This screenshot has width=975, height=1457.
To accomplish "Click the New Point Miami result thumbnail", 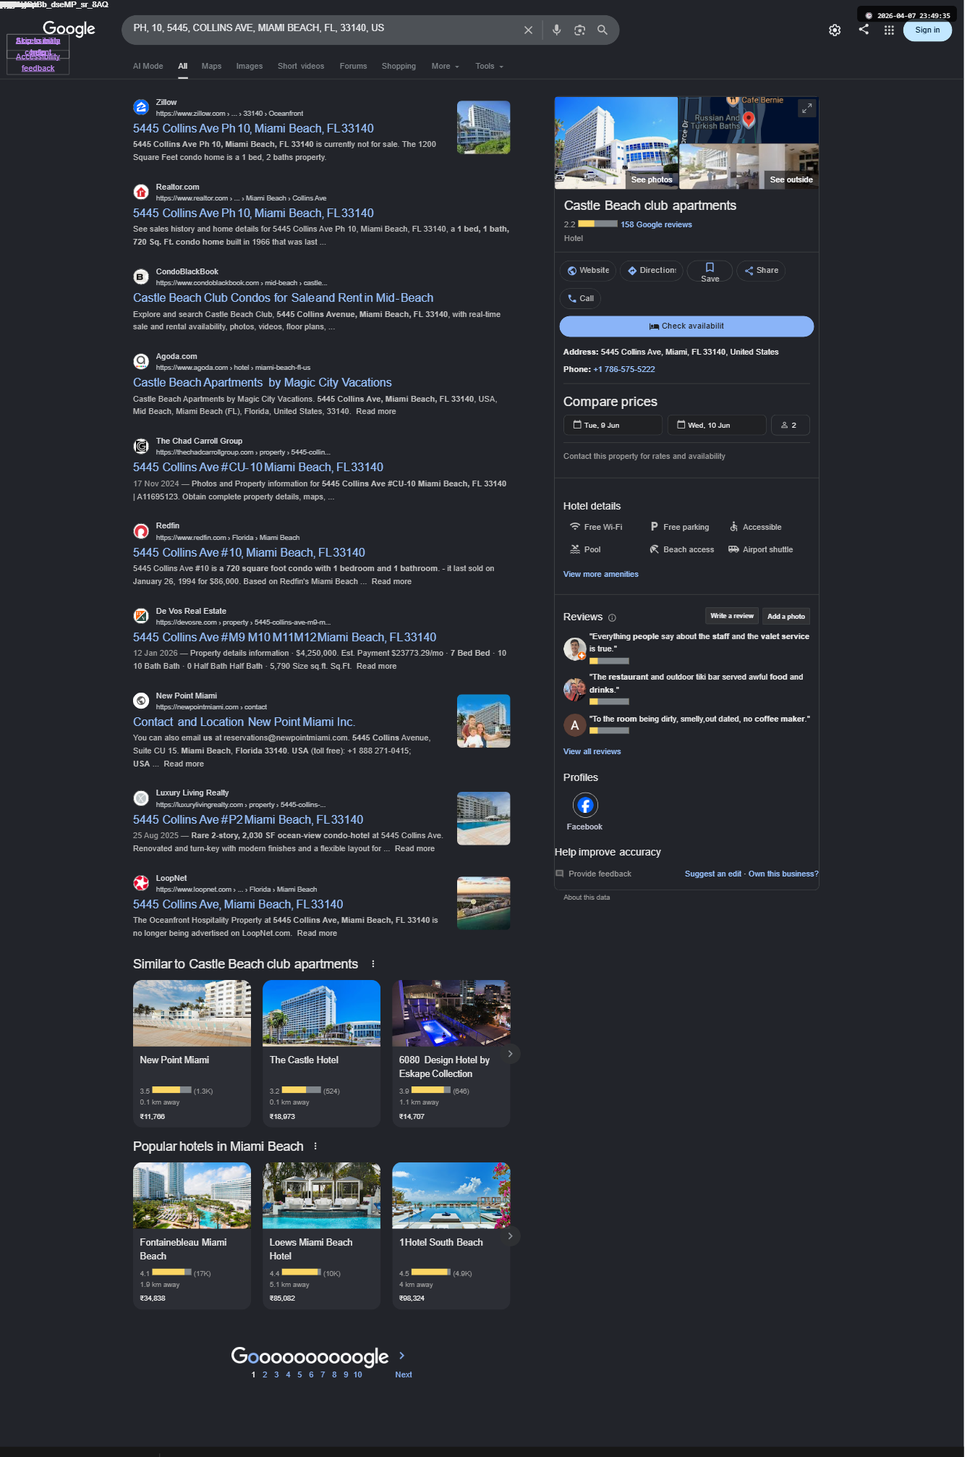I will pyautogui.click(x=483, y=721).
